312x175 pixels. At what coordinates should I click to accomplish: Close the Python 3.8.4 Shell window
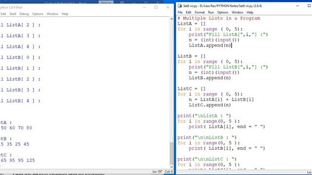point(168,7)
